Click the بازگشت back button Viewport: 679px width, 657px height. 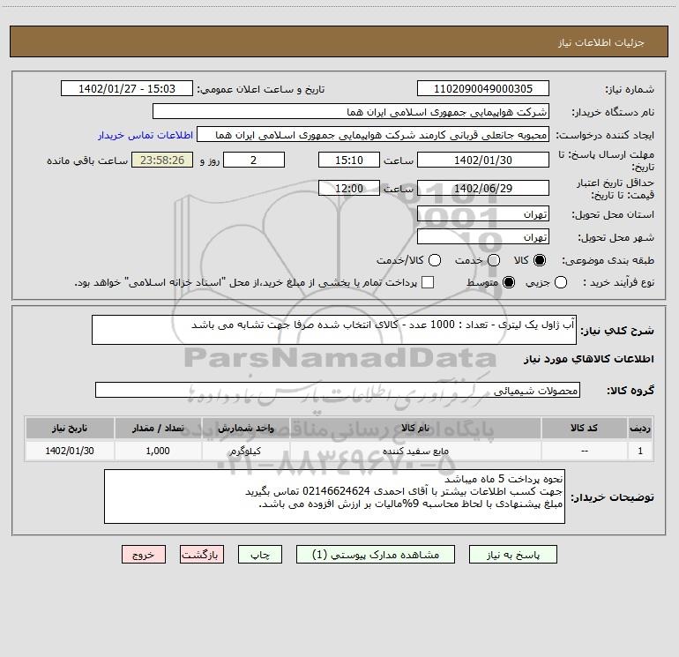click(202, 555)
